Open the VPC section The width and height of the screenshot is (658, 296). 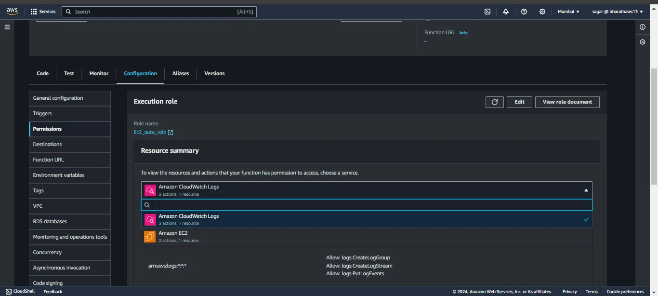[x=70, y=206]
